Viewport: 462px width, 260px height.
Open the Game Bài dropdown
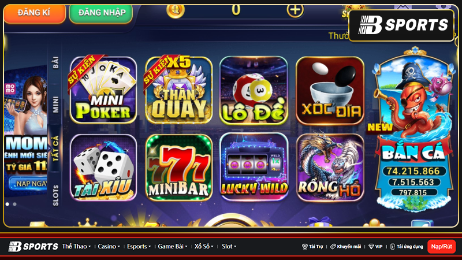click(x=172, y=247)
